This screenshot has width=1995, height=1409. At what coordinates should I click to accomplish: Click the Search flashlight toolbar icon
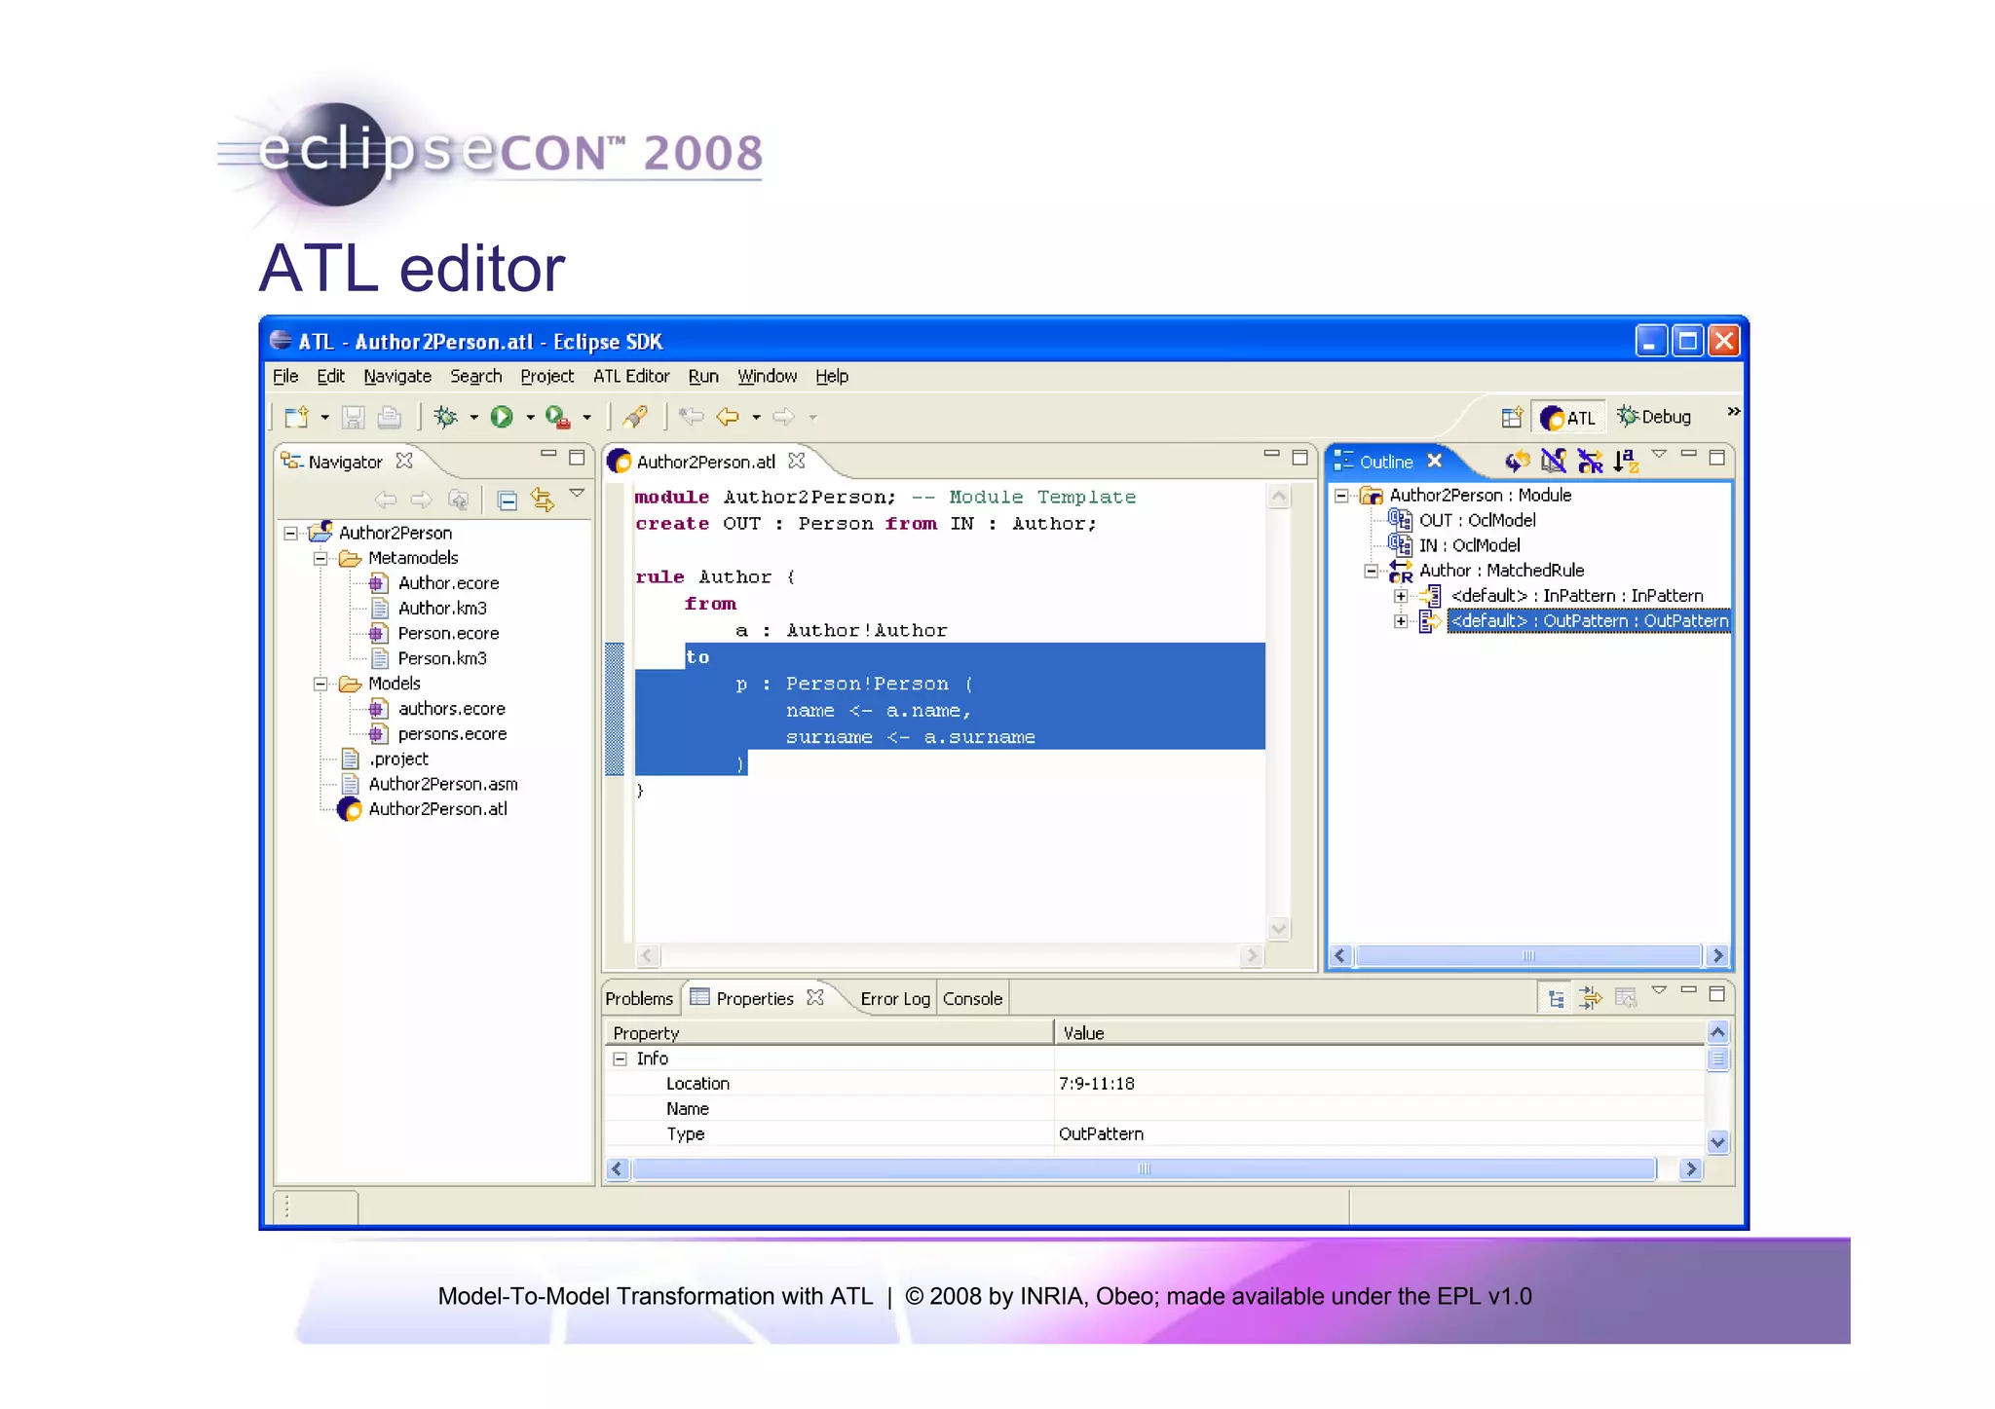635,417
